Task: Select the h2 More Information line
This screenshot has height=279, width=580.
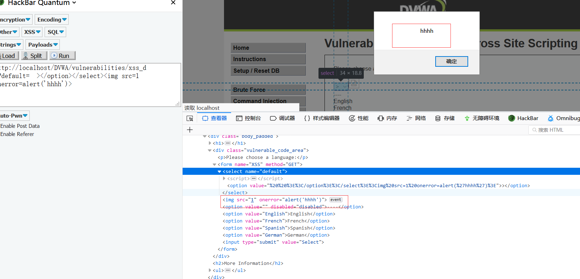Action: coord(248,263)
